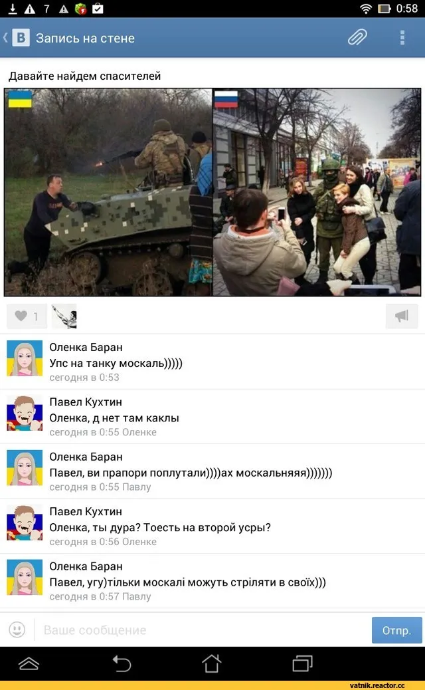
Task: Focus the 'Ваше сообщение' message field
Action: click(203, 630)
